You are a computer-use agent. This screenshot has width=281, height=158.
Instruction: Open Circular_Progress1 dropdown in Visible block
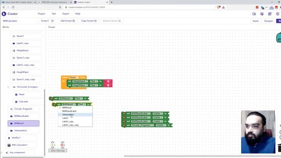click(142, 125)
